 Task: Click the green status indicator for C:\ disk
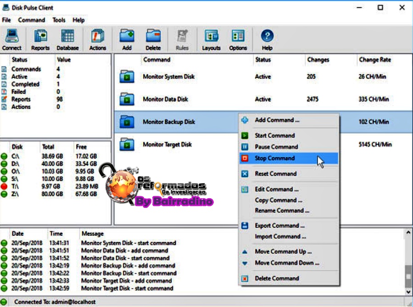[x=4, y=156]
